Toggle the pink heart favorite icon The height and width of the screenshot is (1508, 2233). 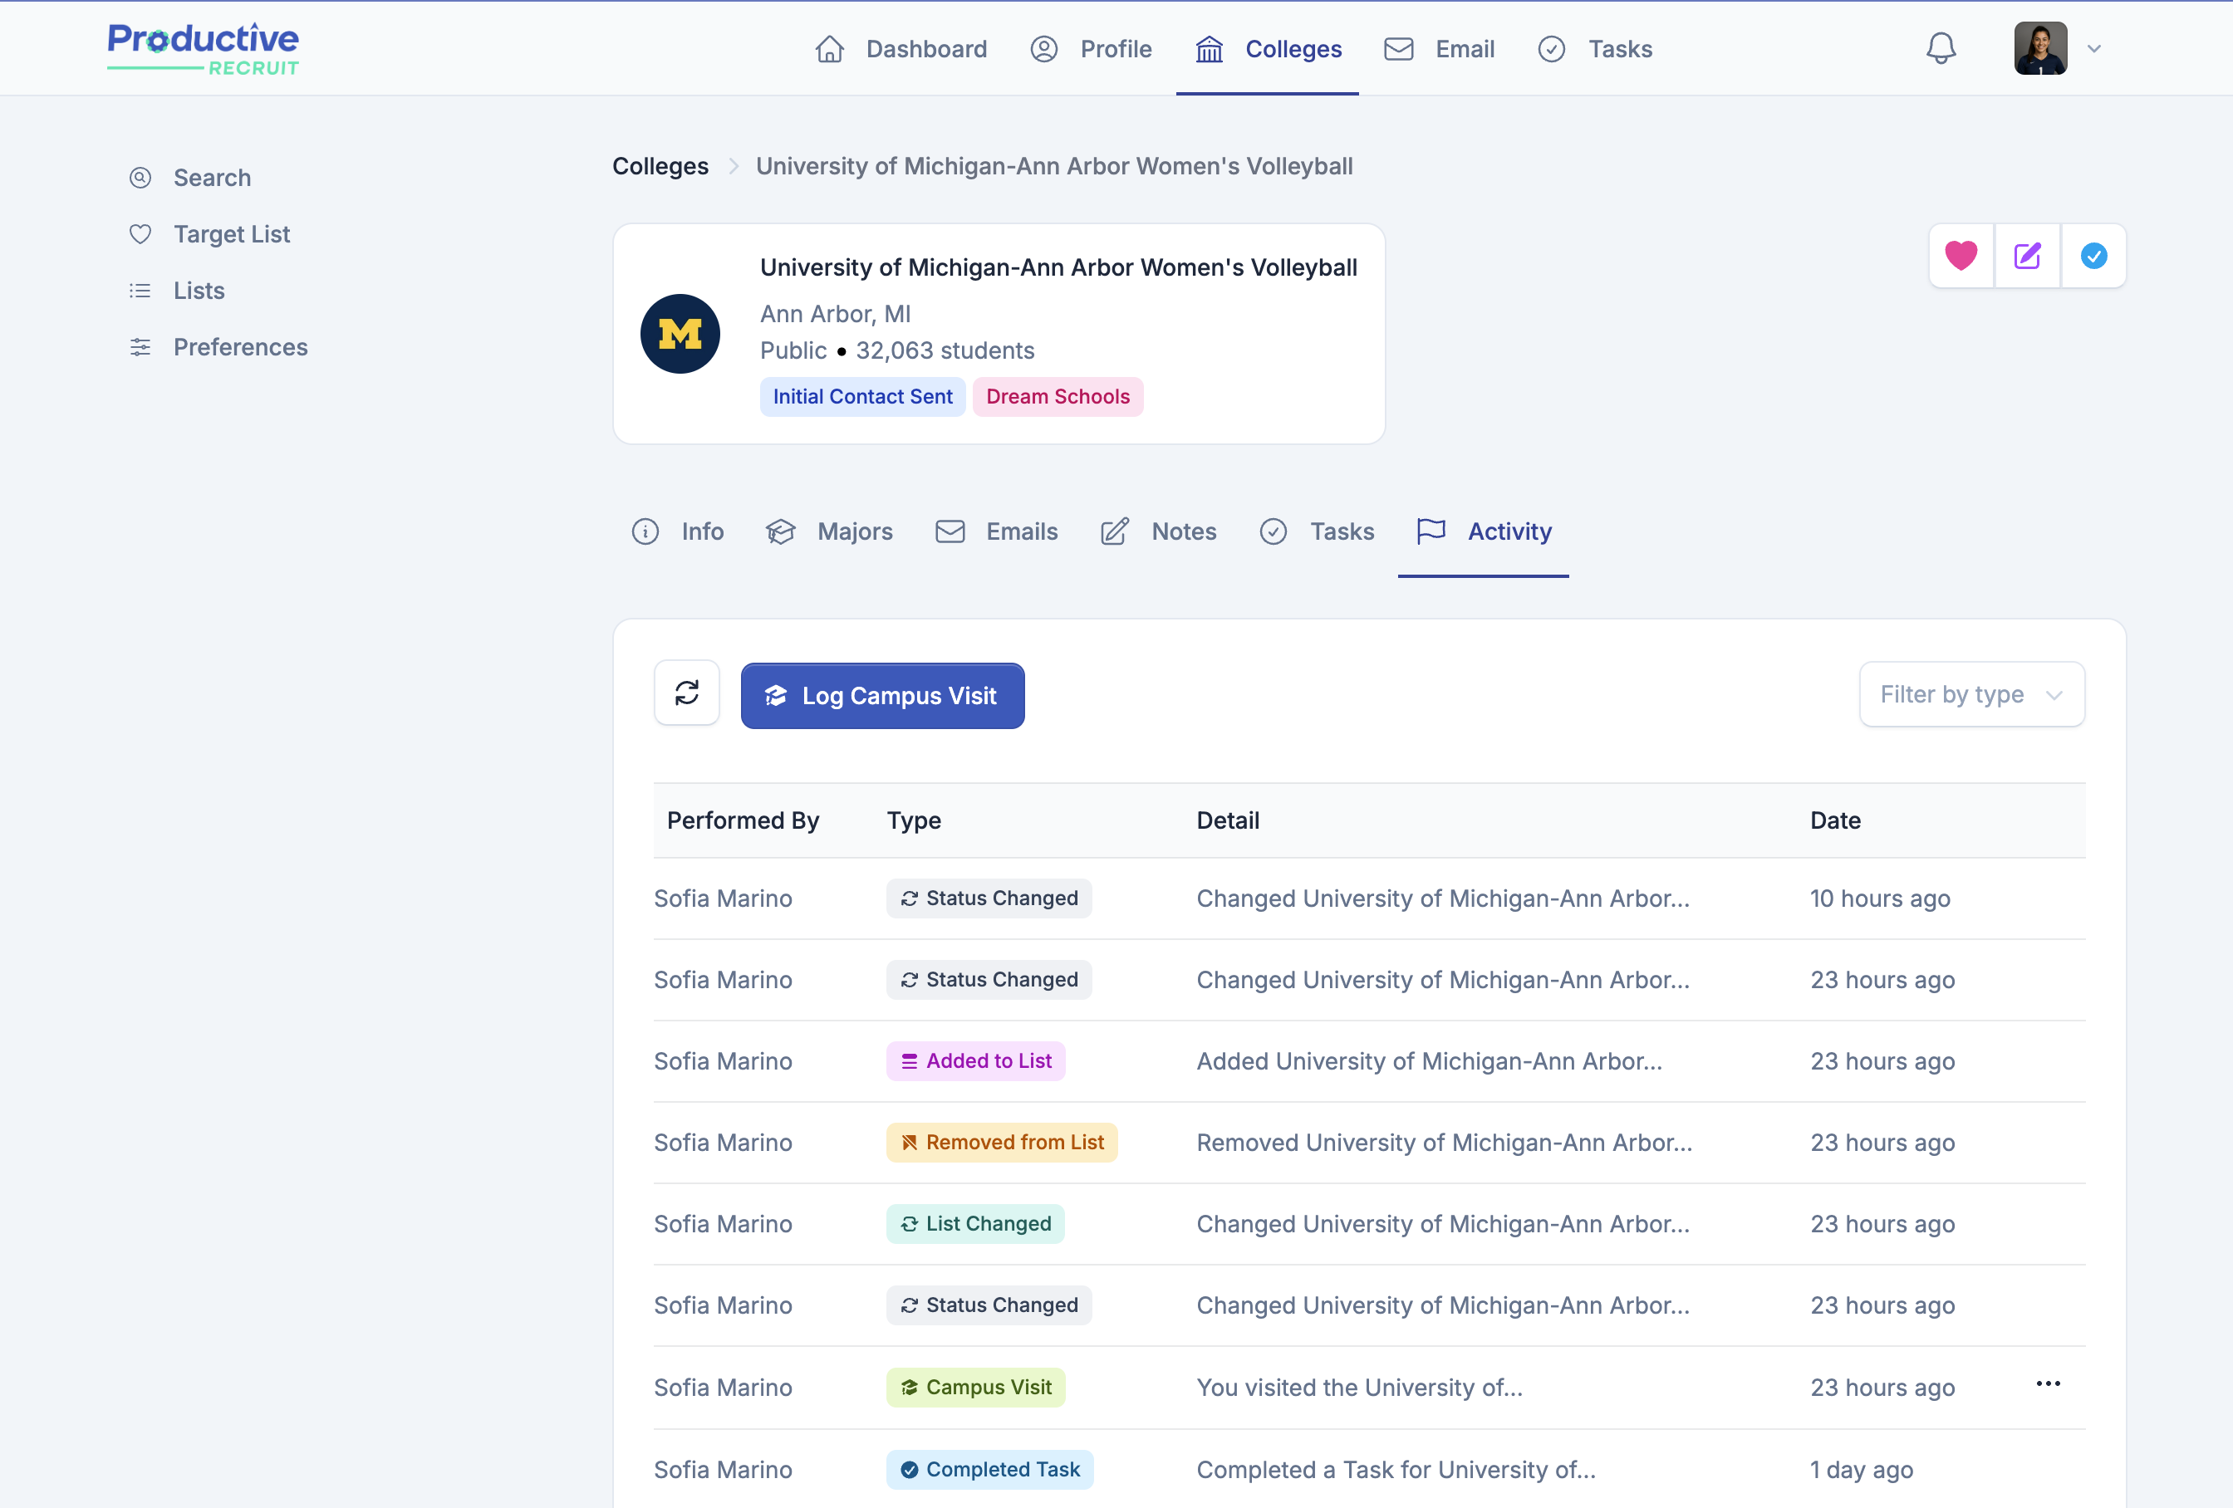click(1961, 256)
